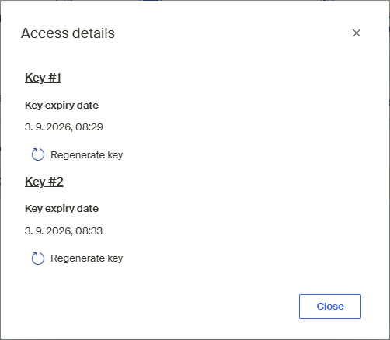Click the blue-outlined Close button
390x340 pixels.
[330, 307]
